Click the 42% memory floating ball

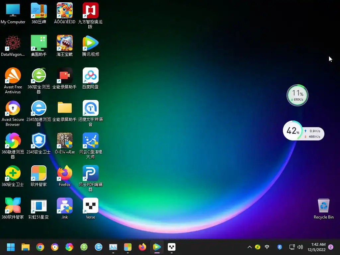[x=293, y=130]
